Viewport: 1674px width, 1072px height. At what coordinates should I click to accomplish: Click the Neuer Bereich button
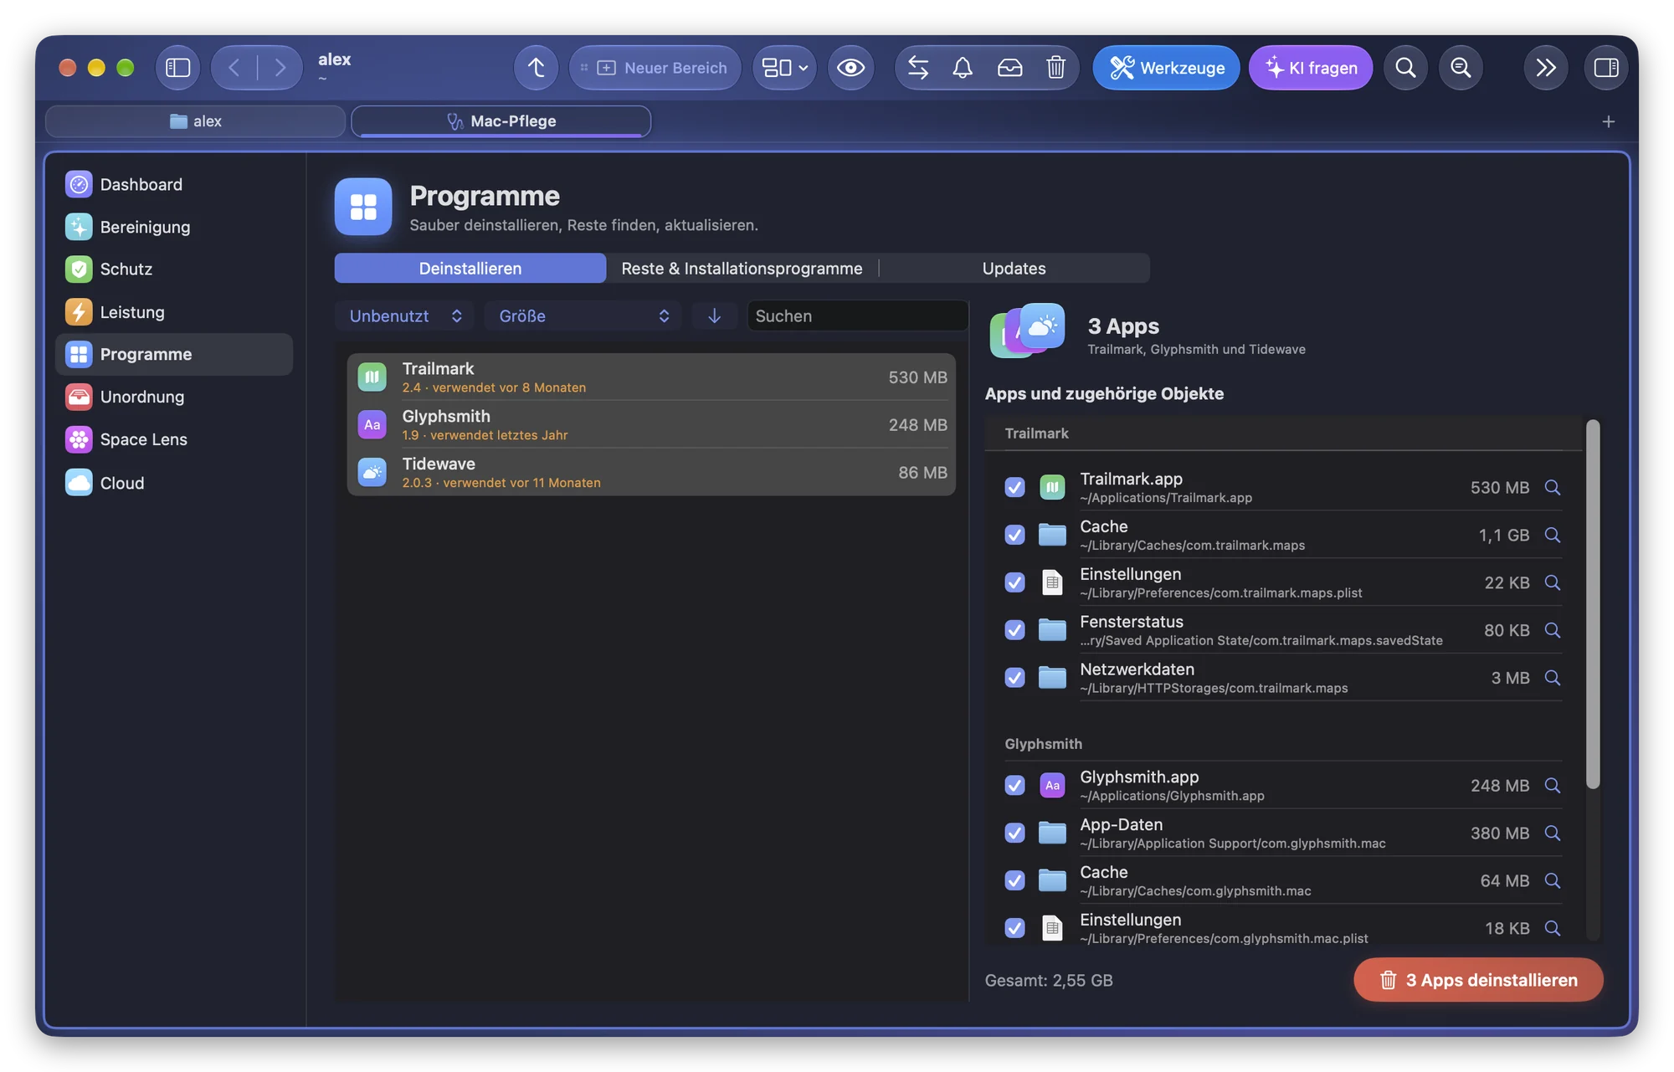pyautogui.click(x=655, y=68)
